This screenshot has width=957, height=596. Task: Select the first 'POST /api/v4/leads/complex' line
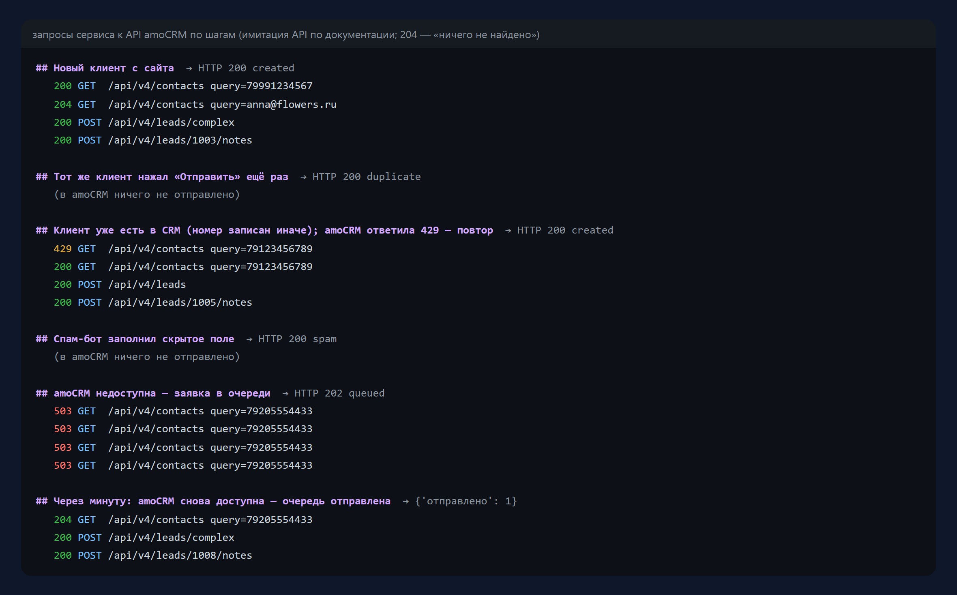(x=144, y=122)
